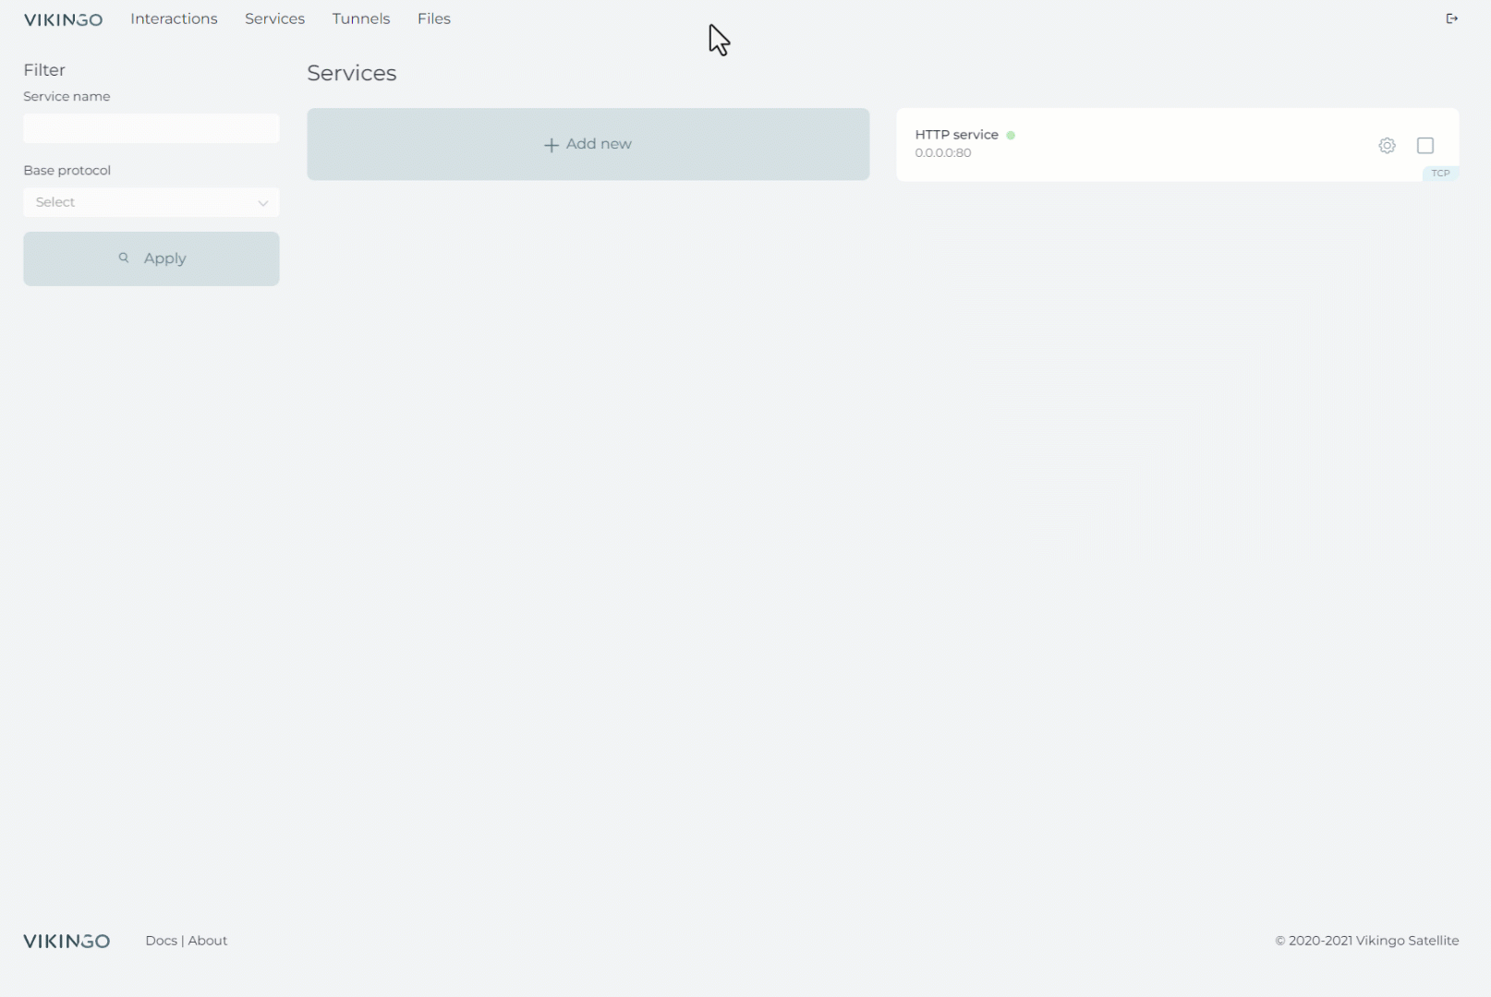Click the logout icon in top right
The image size is (1491, 997).
point(1451,18)
